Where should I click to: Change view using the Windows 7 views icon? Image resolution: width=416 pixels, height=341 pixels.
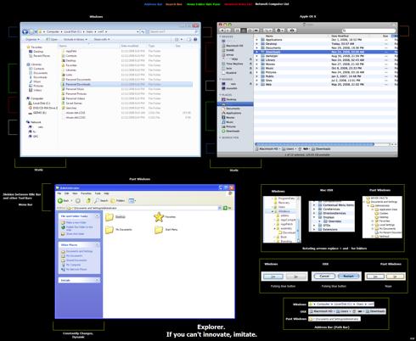coord(177,39)
